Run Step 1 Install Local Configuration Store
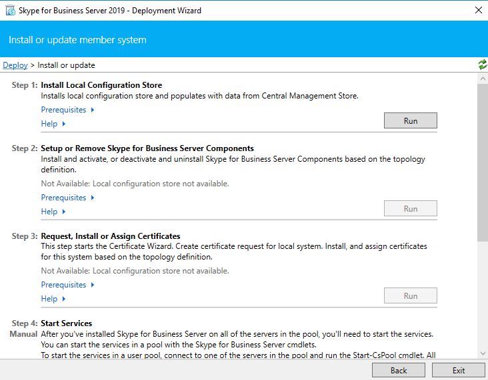This screenshot has height=380, width=488. pos(411,120)
